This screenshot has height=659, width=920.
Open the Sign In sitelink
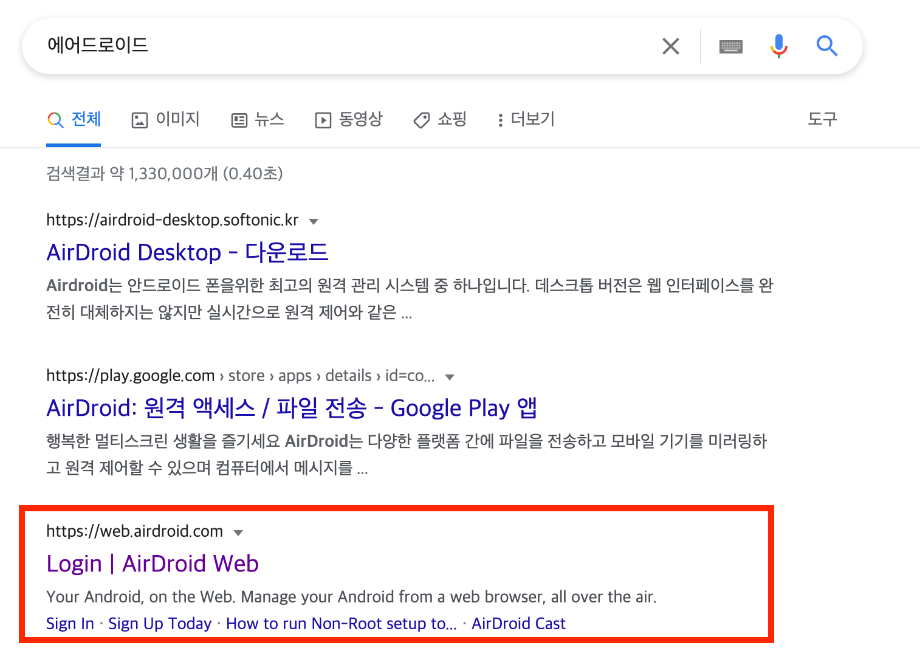pos(70,624)
